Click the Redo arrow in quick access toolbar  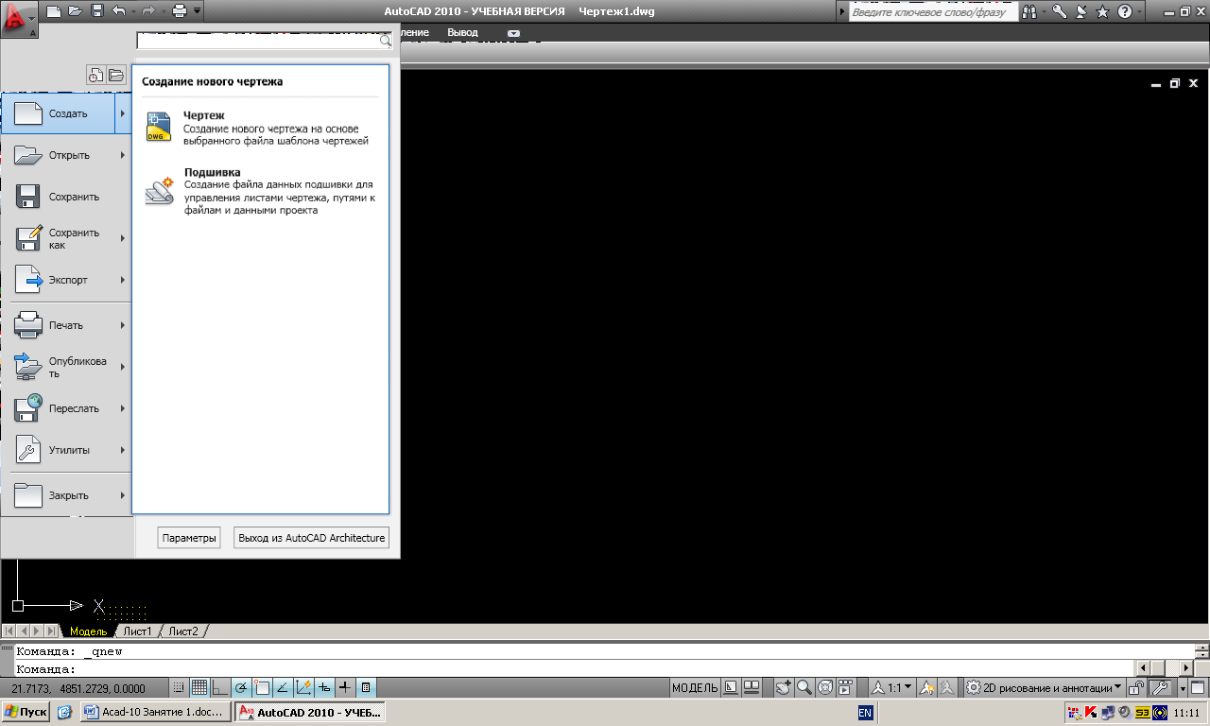(148, 11)
